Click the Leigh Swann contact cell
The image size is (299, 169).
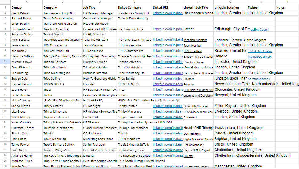pos(26,24)
